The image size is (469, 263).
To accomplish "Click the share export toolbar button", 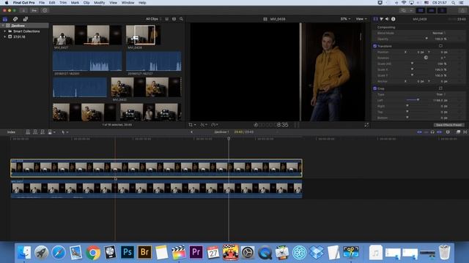I will point(462,10).
